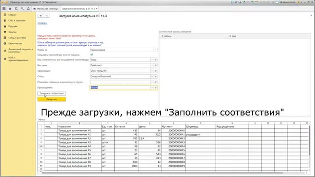Open Склад value via open icon

(x=156, y=77)
